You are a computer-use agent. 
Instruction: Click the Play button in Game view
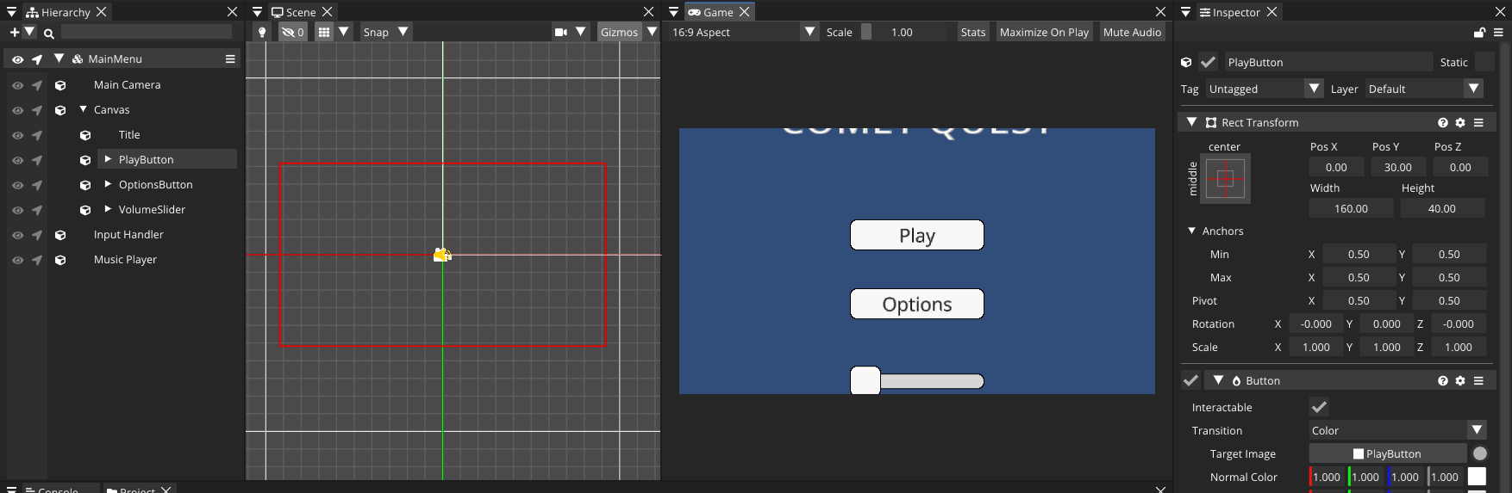point(917,235)
